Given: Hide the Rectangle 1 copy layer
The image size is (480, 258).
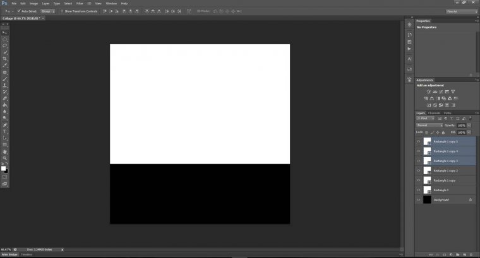Looking at the screenshot, I should [419, 180].
